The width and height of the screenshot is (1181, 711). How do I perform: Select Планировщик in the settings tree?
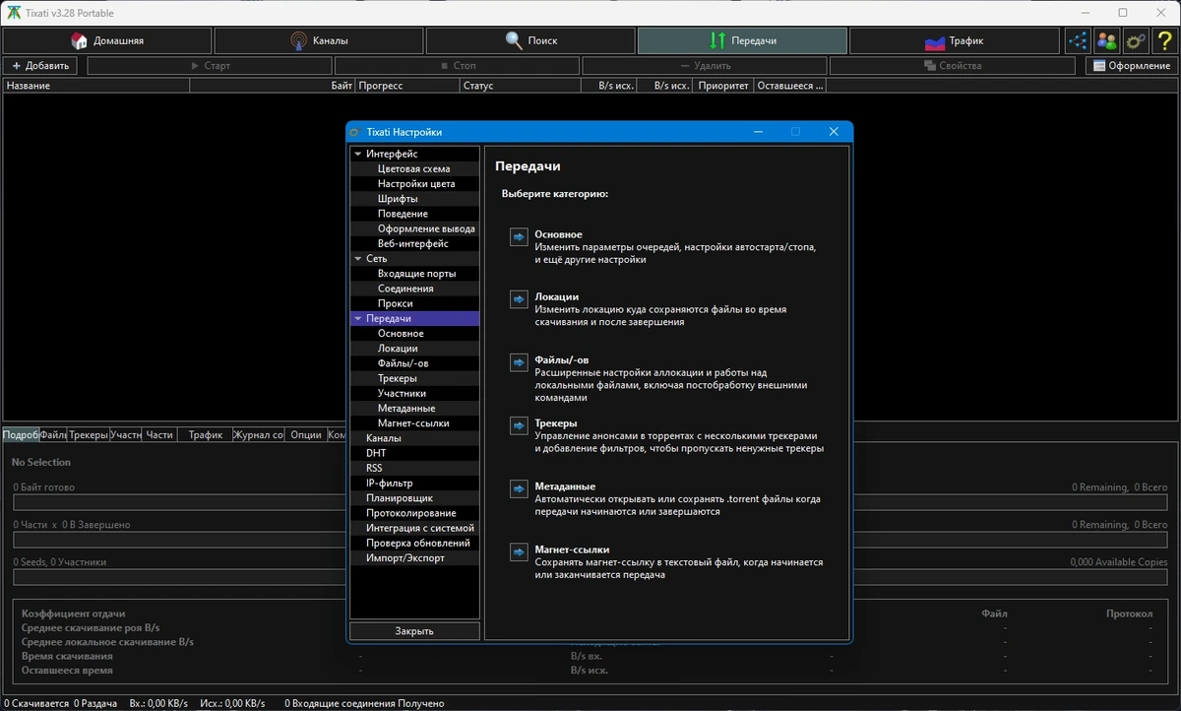point(414,498)
